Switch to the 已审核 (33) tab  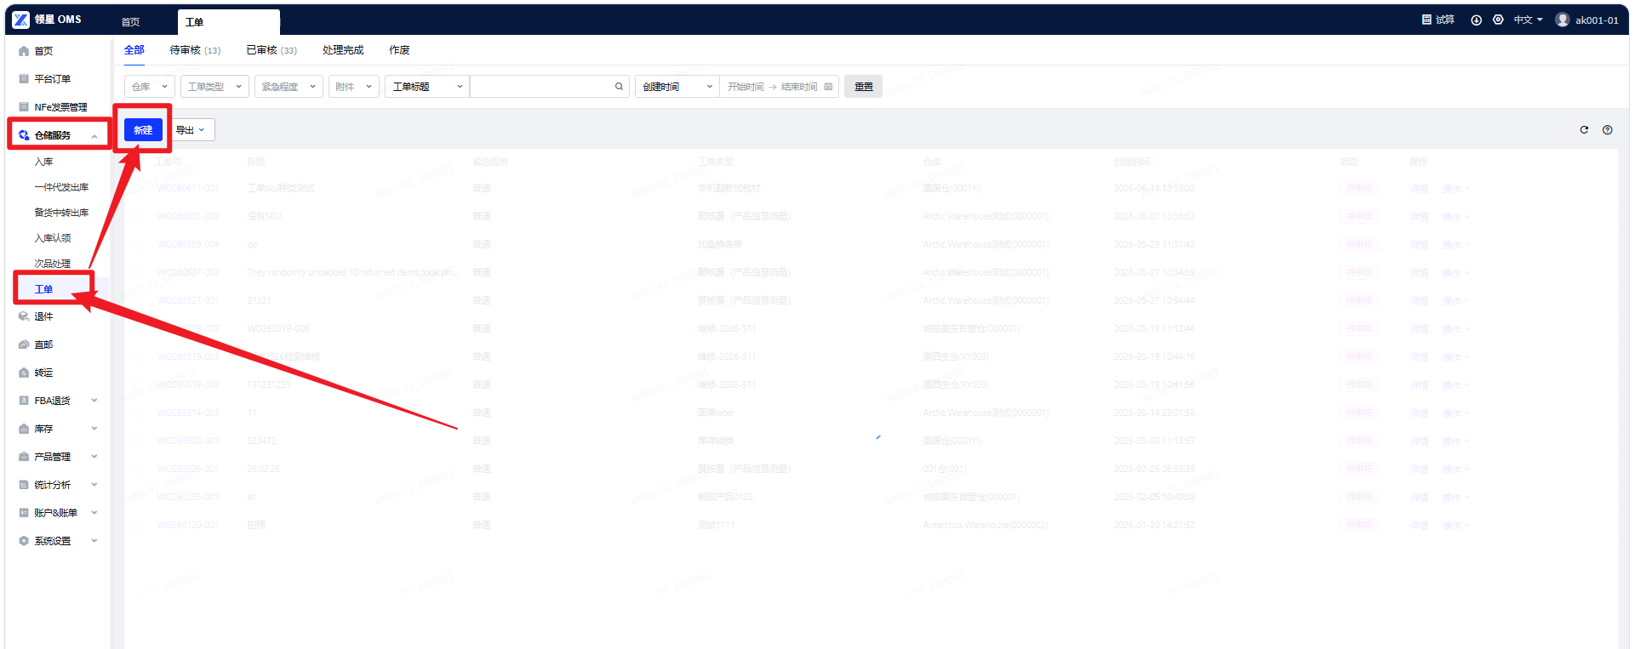point(271,50)
